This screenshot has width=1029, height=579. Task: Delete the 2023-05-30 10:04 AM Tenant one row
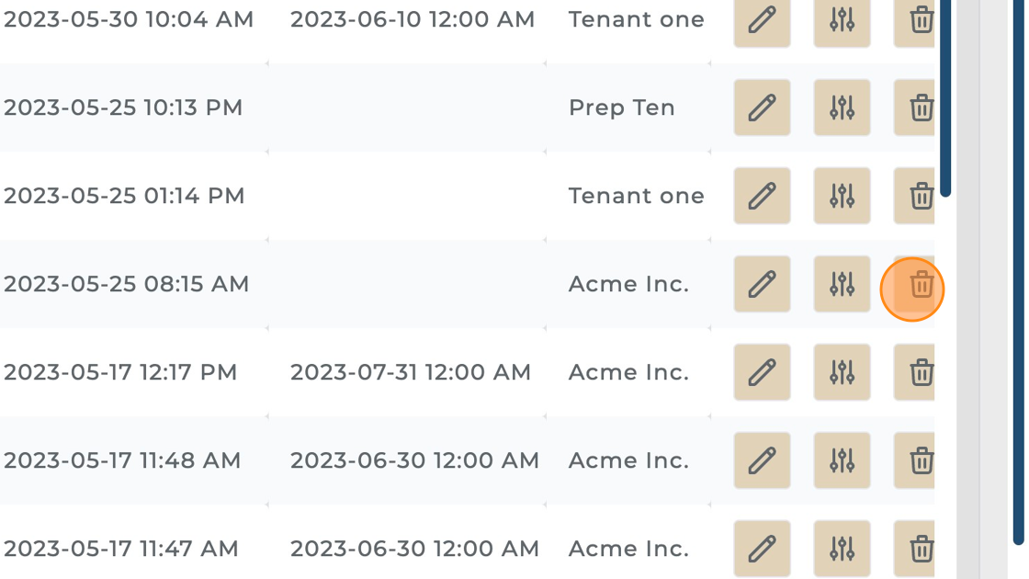pos(919,20)
